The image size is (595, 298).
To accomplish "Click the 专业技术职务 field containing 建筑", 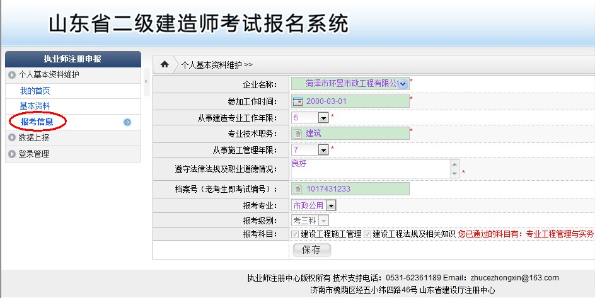I will (350, 134).
